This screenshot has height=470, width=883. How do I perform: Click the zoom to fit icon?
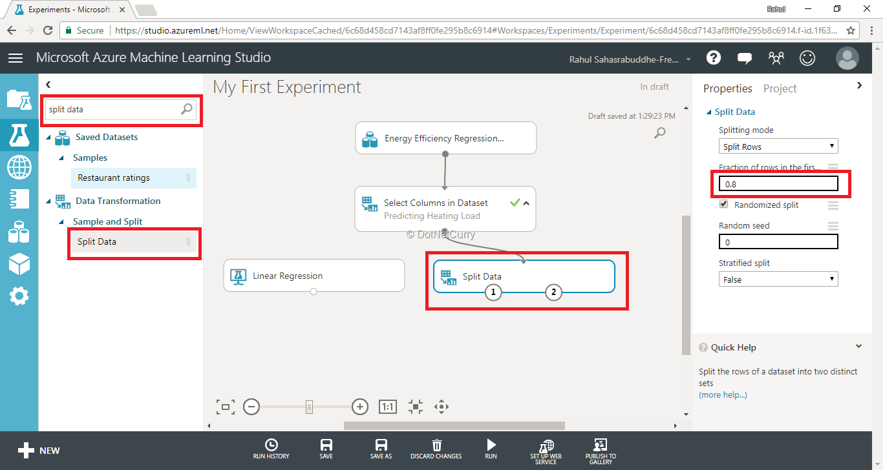(x=225, y=407)
